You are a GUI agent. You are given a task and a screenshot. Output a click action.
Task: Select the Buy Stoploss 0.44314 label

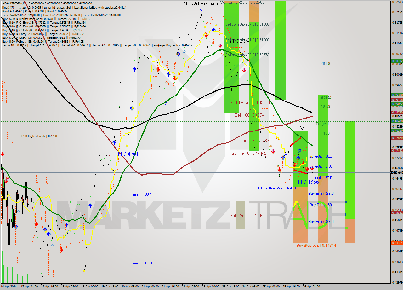point(316,246)
